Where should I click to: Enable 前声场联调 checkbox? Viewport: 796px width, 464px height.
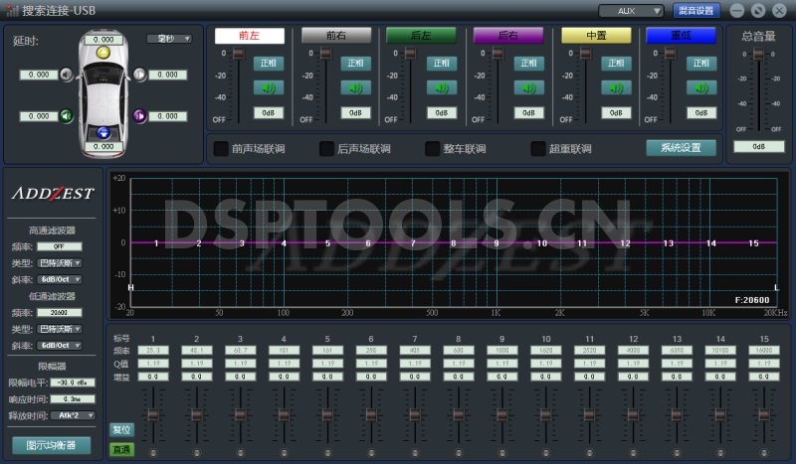(221, 149)
